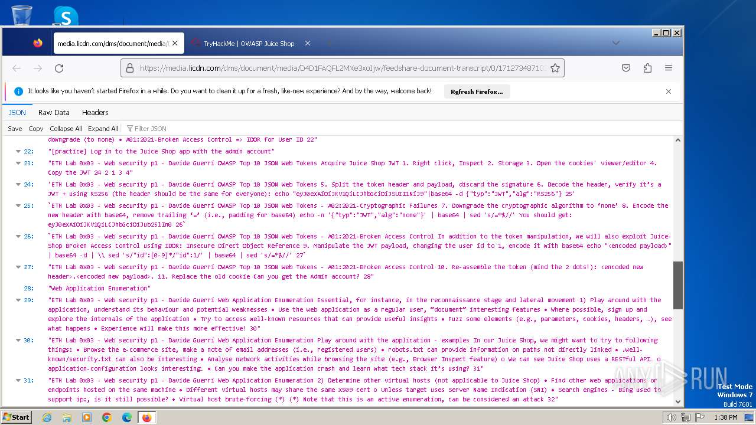Bookmark this page with the star icon
This screenshot has width=756, height=425.
(x=555, y=68)
